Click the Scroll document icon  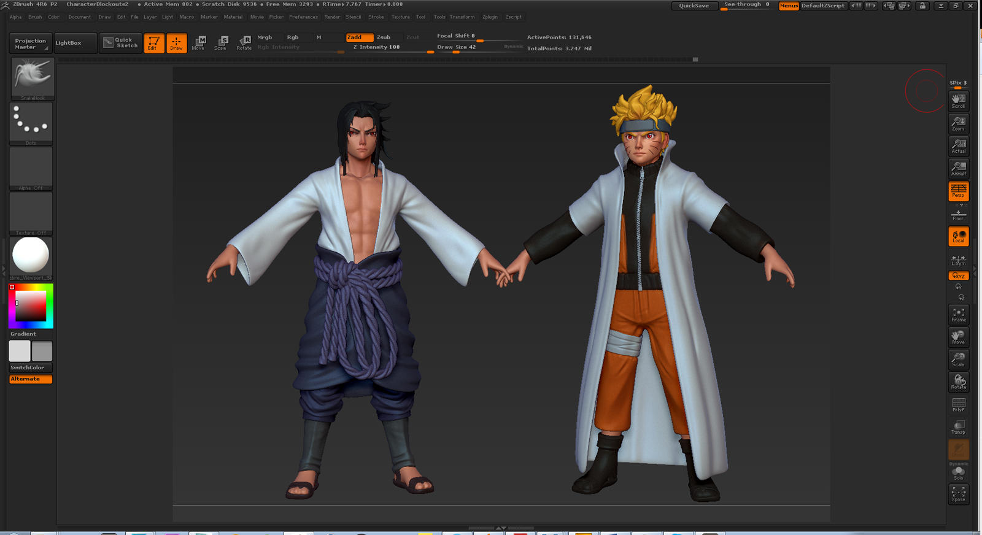(x=958, y=101)
